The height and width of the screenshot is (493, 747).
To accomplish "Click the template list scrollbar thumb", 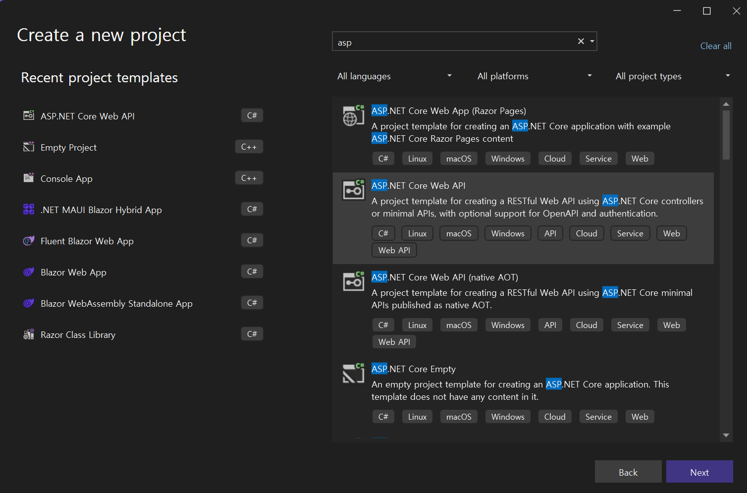I will click(726, 135).
